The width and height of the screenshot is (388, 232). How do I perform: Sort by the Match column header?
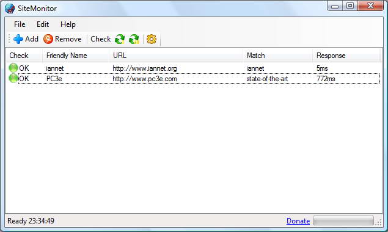[x=277, y=56]
